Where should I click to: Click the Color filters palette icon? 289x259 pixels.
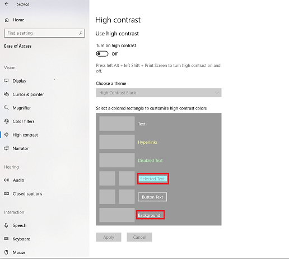[6, 121]
